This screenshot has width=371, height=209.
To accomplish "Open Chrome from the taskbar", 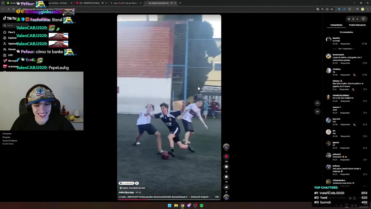I will point(182,206).
